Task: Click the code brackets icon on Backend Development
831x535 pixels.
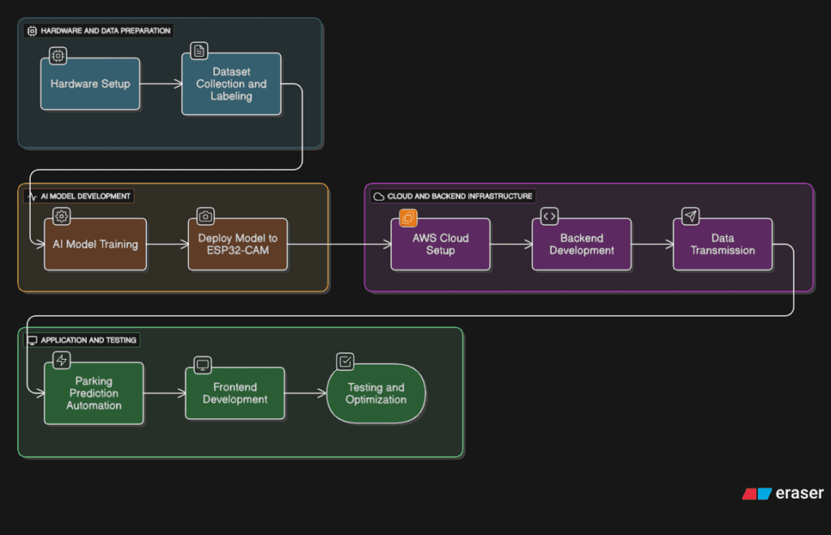Action: [549, 216]
